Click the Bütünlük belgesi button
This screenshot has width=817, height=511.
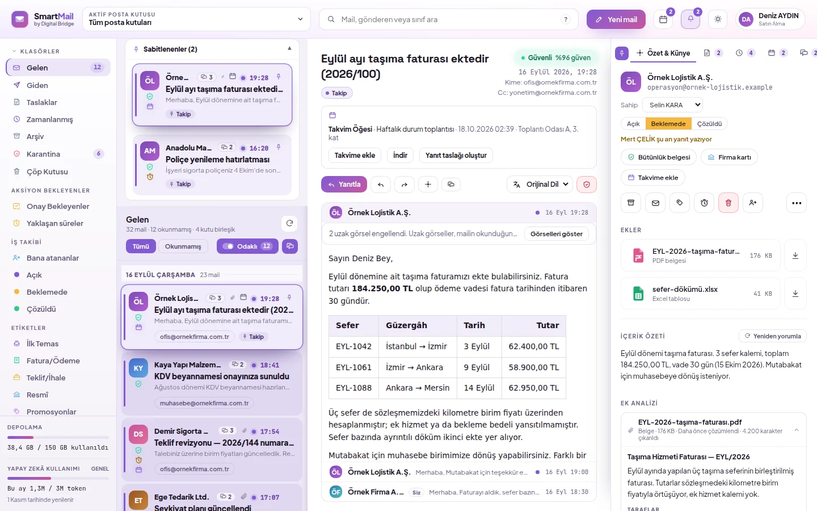(x=658, y=157)
